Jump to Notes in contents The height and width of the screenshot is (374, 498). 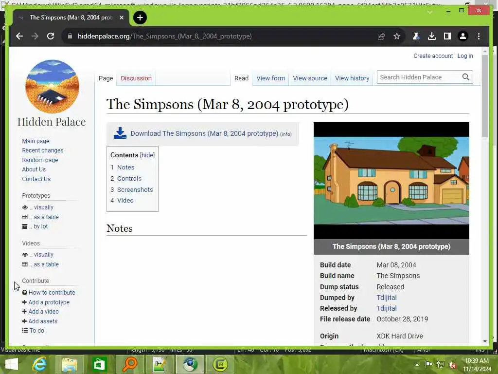click(x=125, y=168)
